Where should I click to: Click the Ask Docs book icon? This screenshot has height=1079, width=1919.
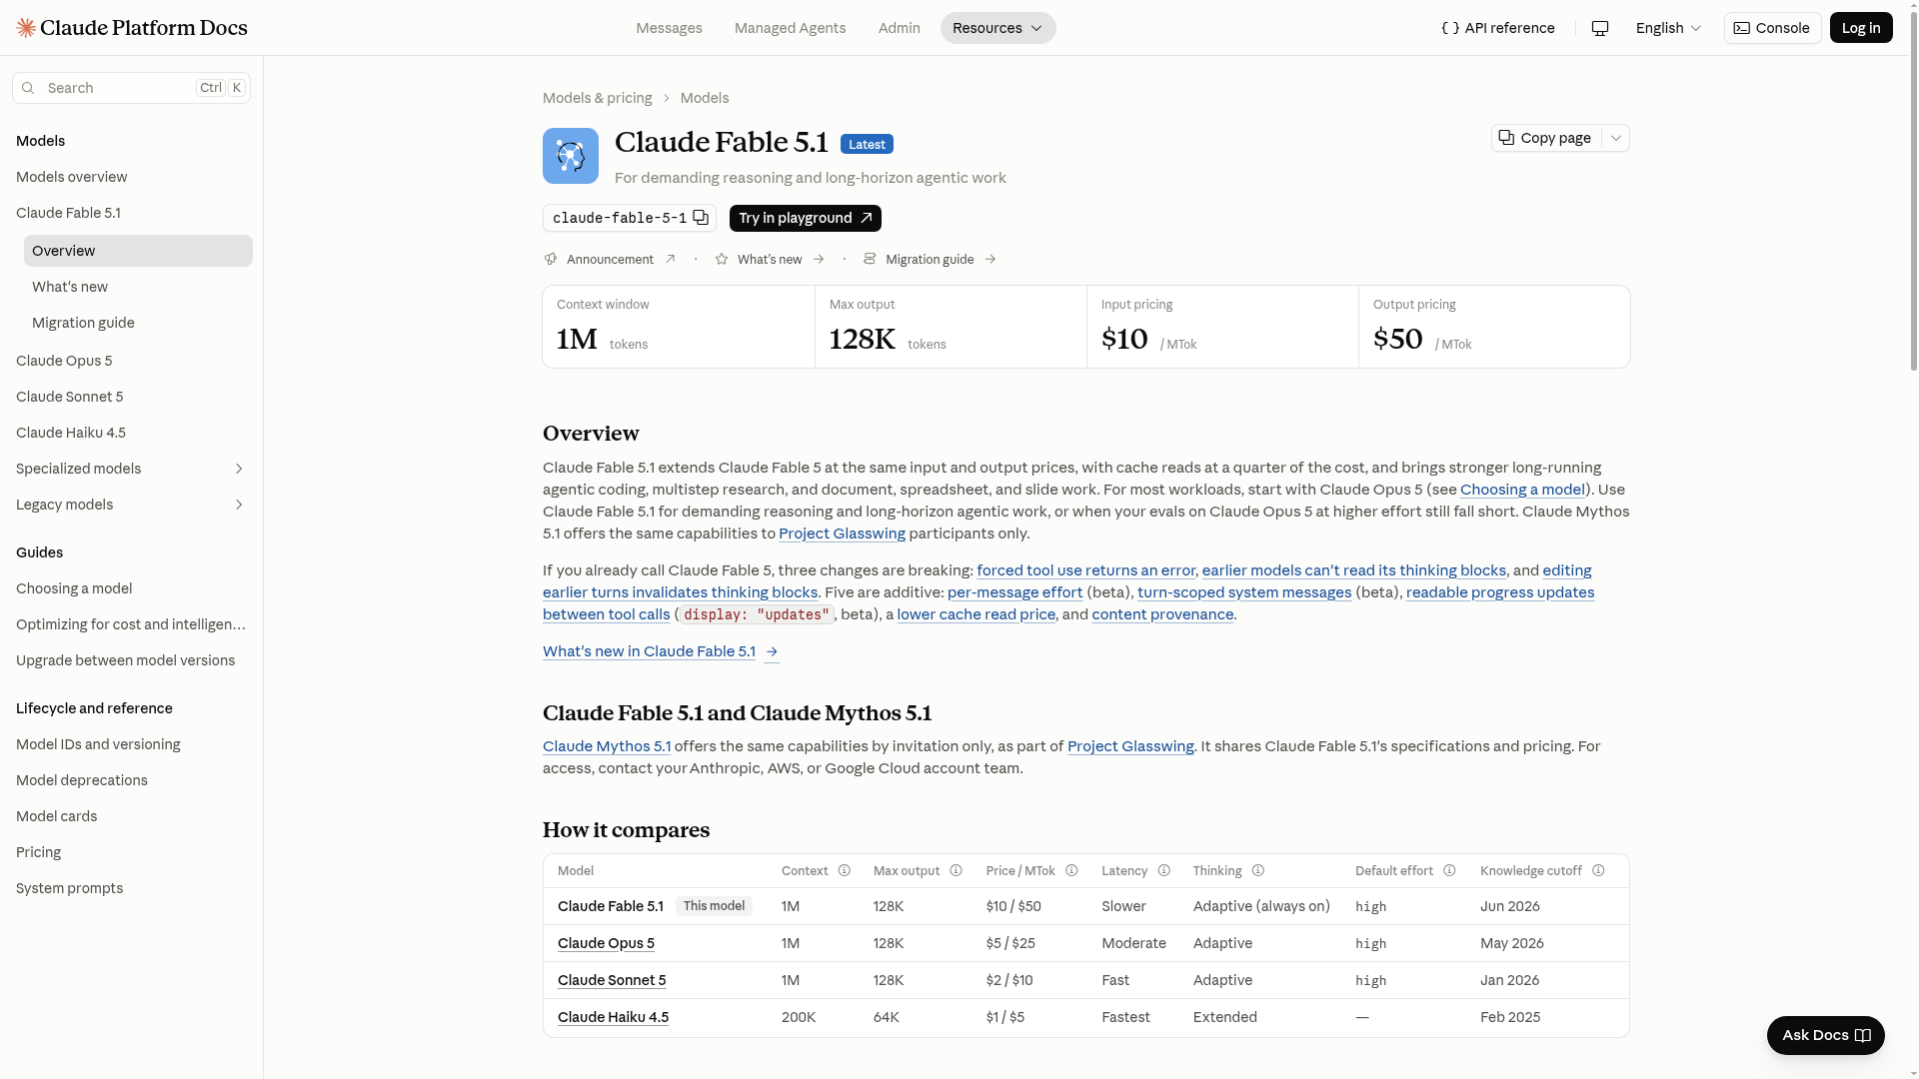point(1863,1035)
